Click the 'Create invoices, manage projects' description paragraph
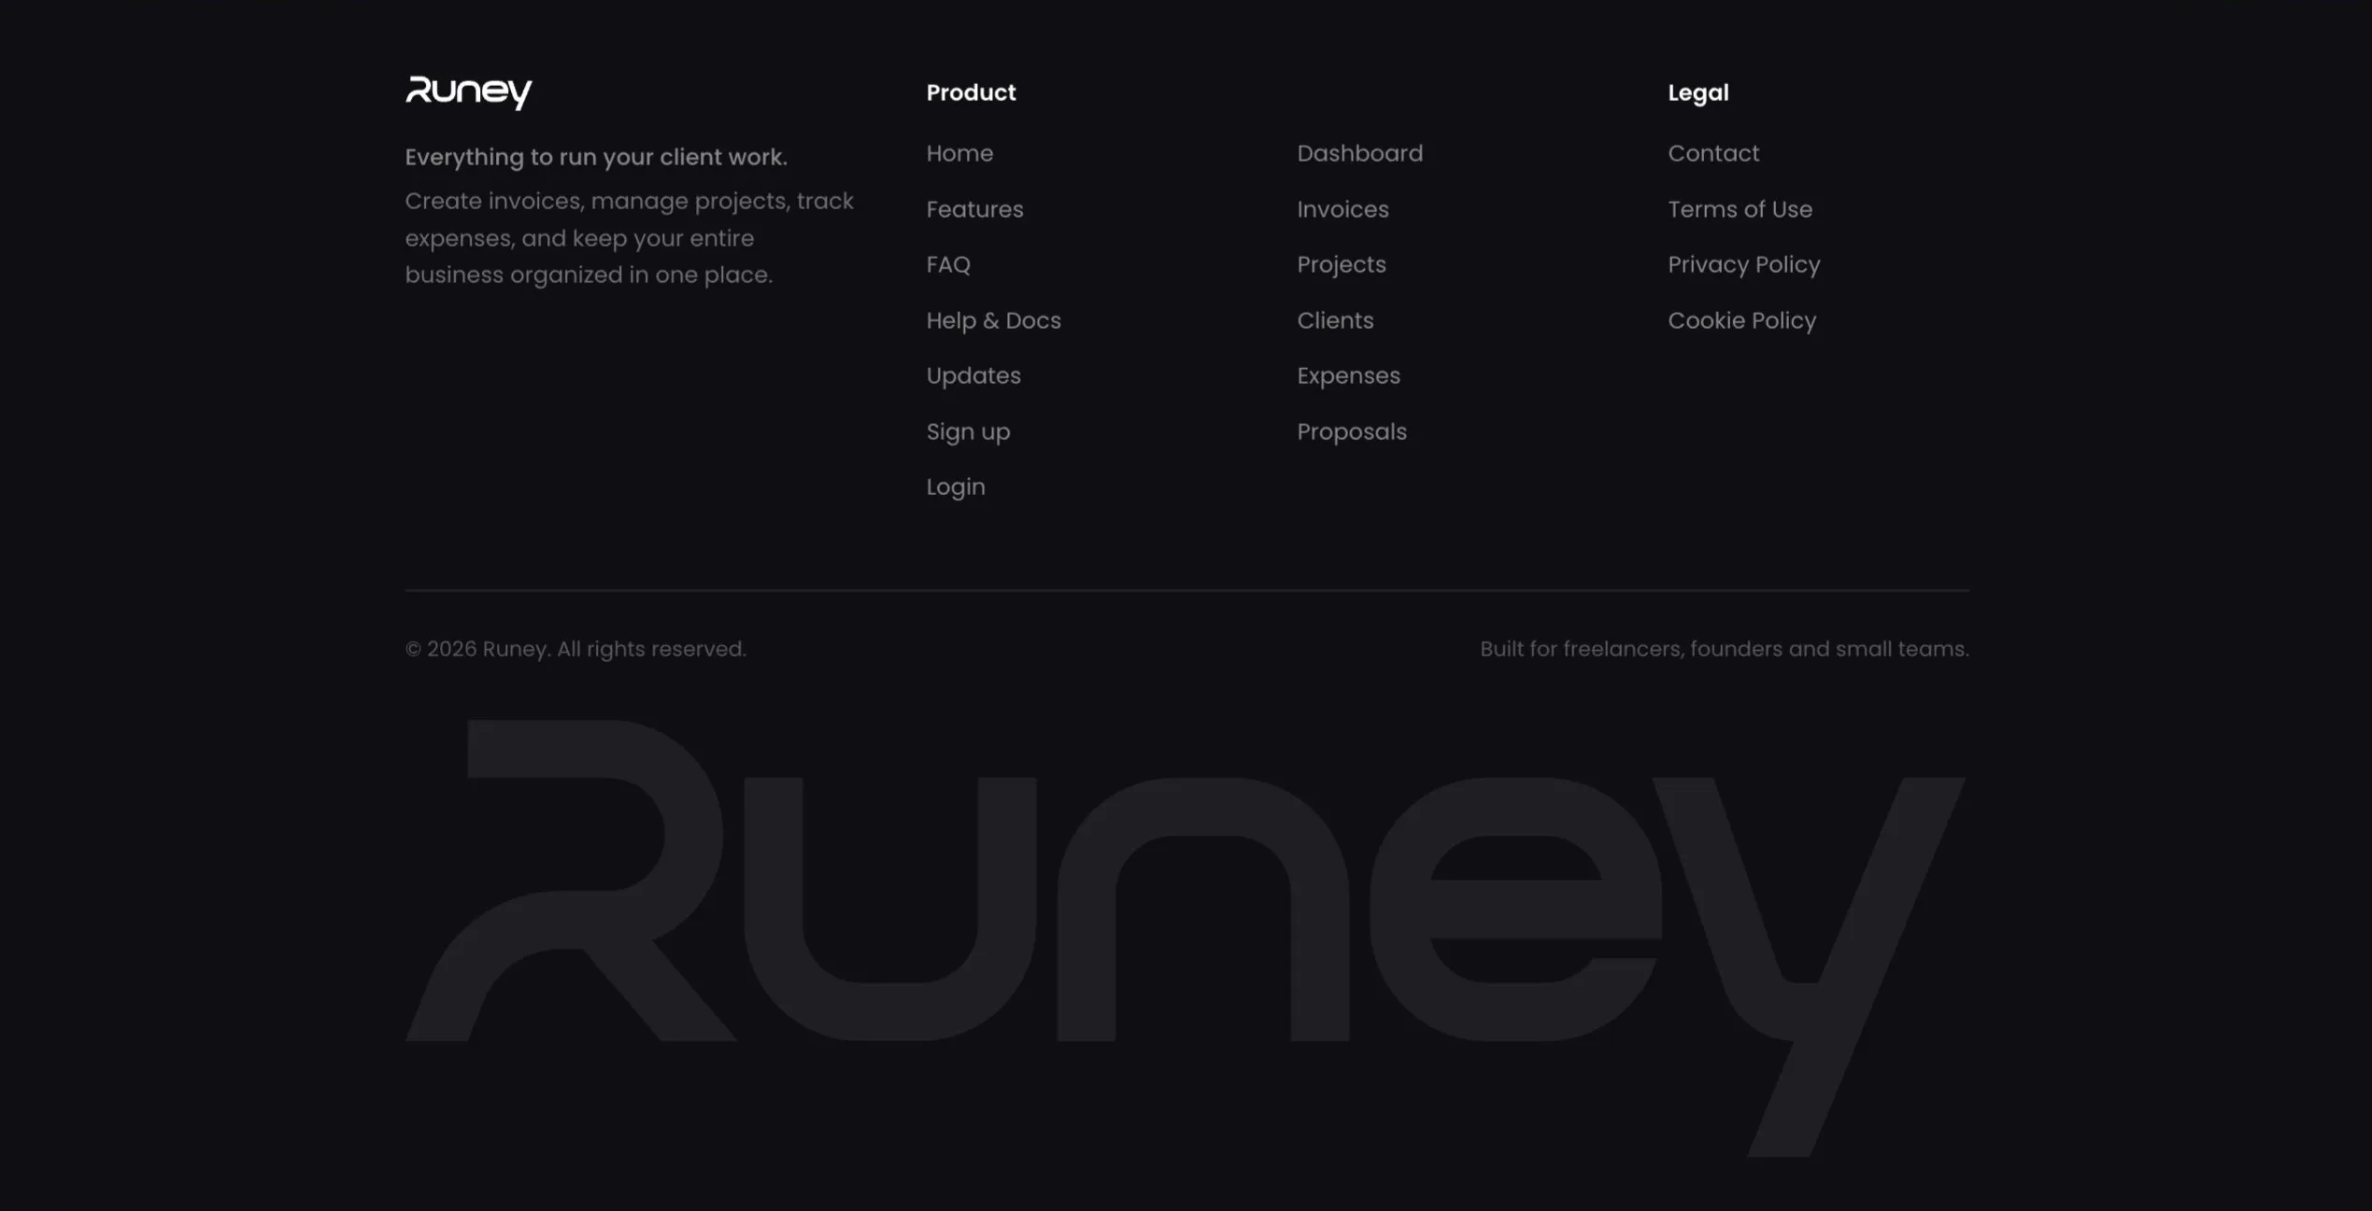The height and width of the screenshot is (1211, 2372). point(629,238)
